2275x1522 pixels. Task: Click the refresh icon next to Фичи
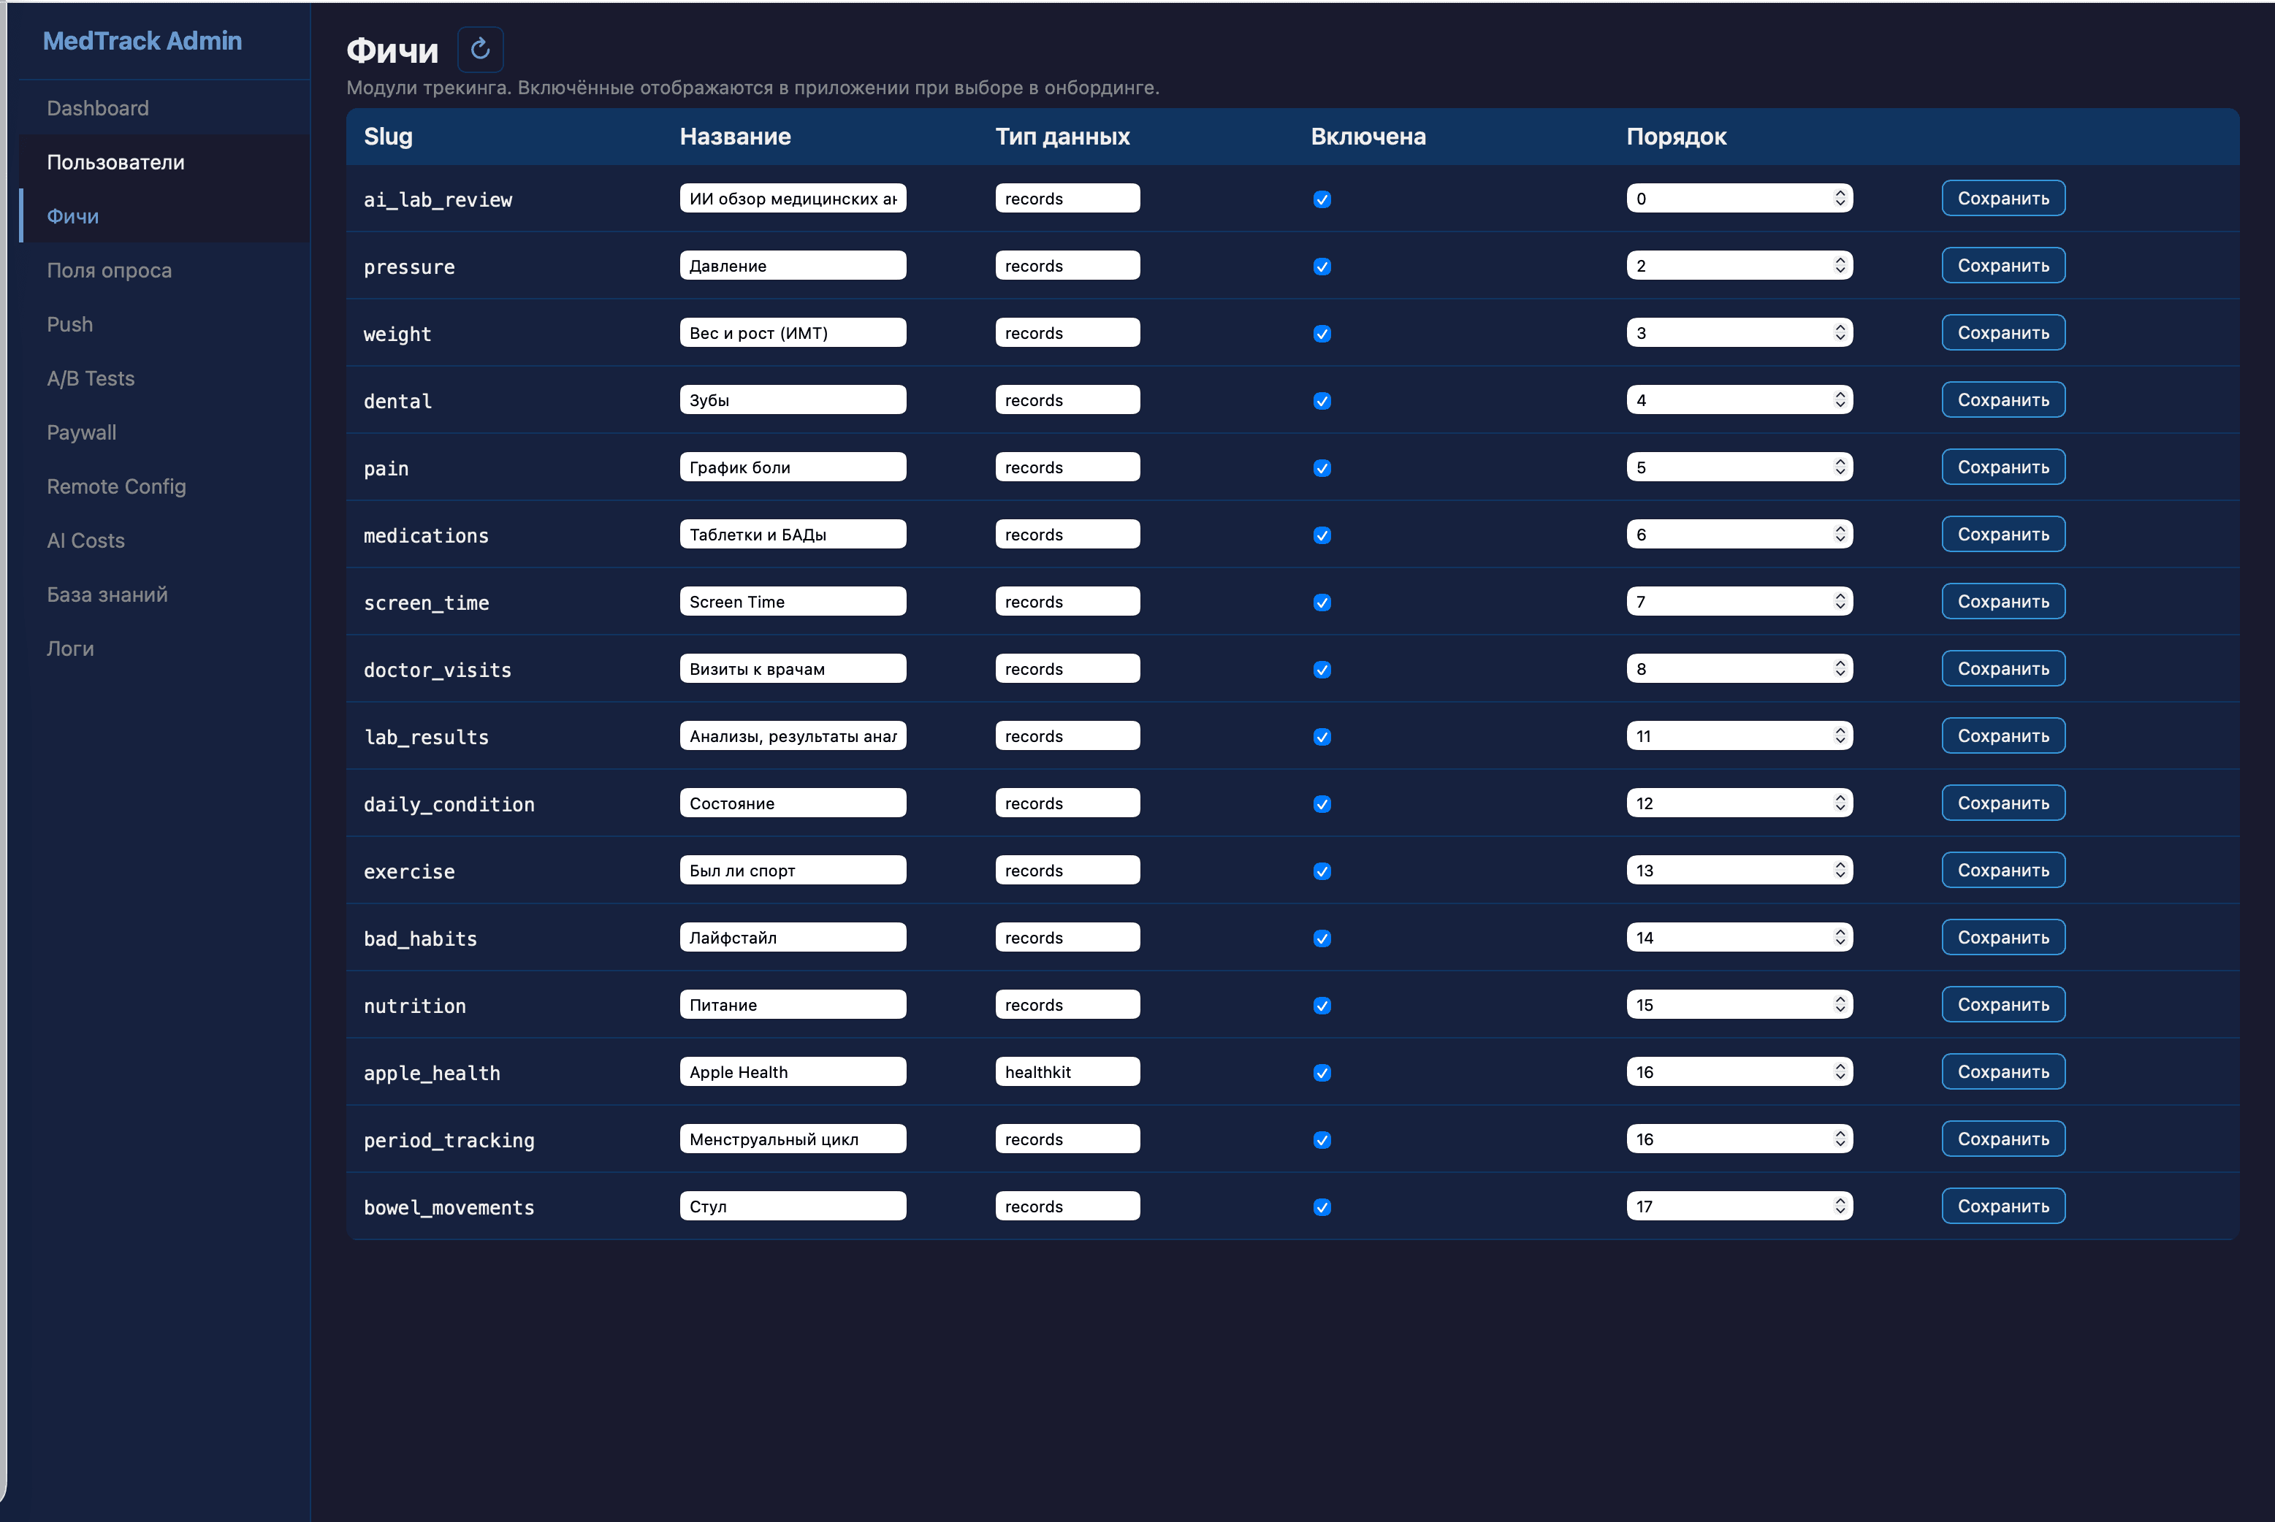(480, 48)
